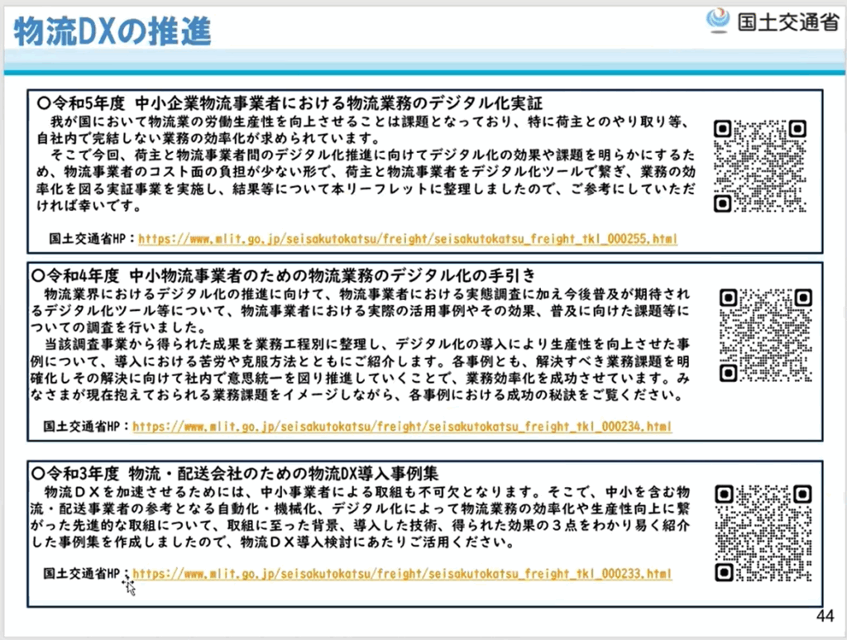Click the QR code in the 令和3年度 box
This screenshot has height=640, width=847.
(x=763, y=533)
